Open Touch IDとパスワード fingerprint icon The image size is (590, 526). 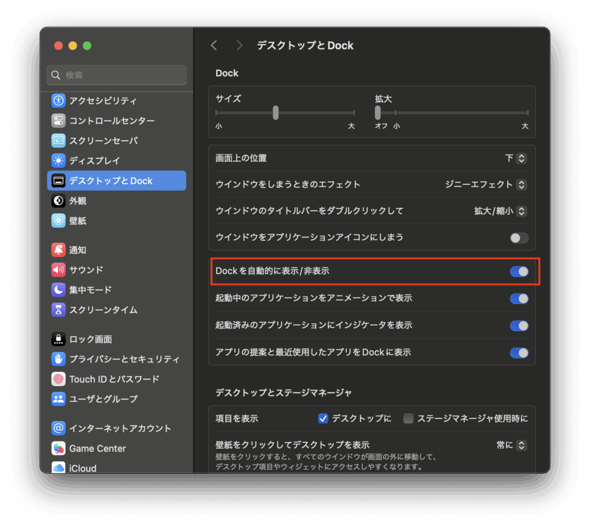point(58,379)
